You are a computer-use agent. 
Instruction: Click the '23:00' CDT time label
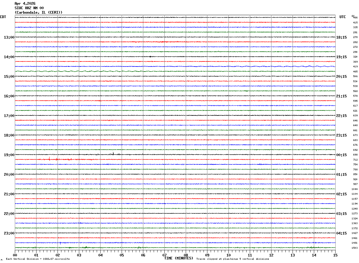tap(9, 233)
